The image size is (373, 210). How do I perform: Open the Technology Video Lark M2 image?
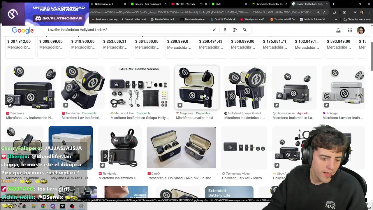coord(244,148)
